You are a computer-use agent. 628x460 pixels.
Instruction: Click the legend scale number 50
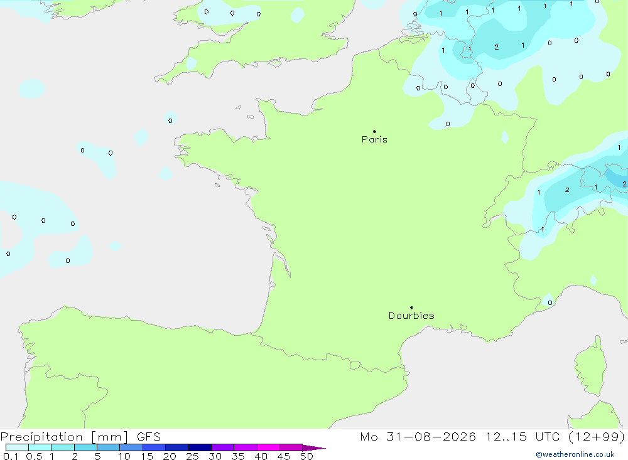(x=306, y=456)
